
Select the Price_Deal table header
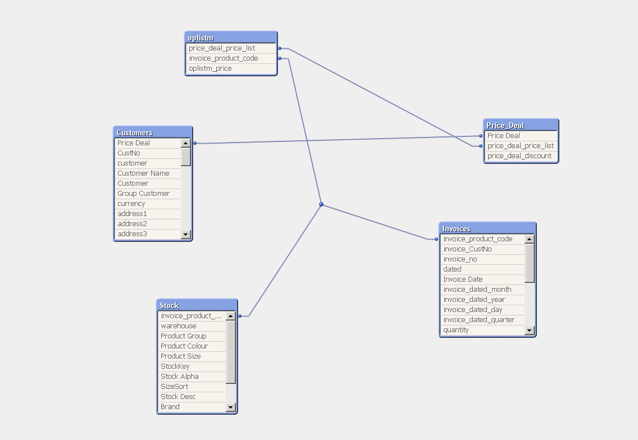521,125
